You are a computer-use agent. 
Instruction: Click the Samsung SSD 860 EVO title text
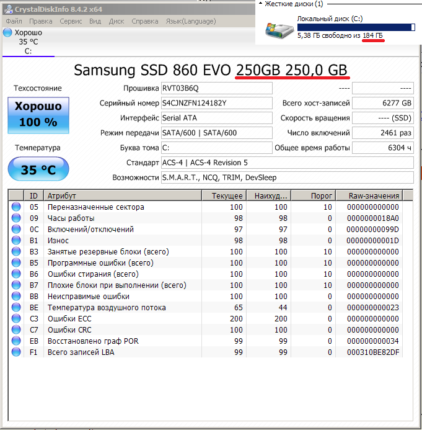tap(211, 70)
